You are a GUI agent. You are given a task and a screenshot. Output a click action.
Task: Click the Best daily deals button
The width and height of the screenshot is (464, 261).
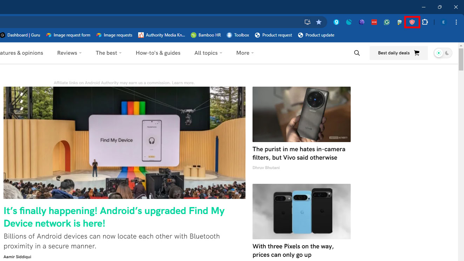click(x=399, y=53)
